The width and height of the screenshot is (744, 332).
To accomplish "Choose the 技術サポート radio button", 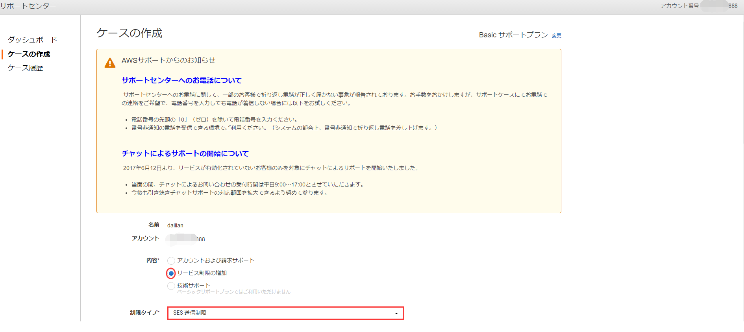I will pos(171,286).
